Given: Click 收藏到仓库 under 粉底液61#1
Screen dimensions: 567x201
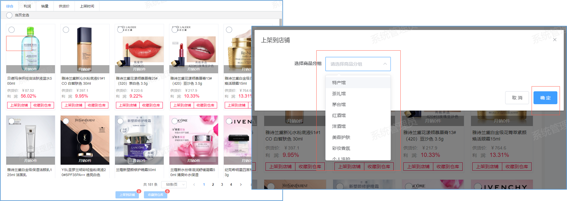Looking at the screenshot, I should [97, 105].
